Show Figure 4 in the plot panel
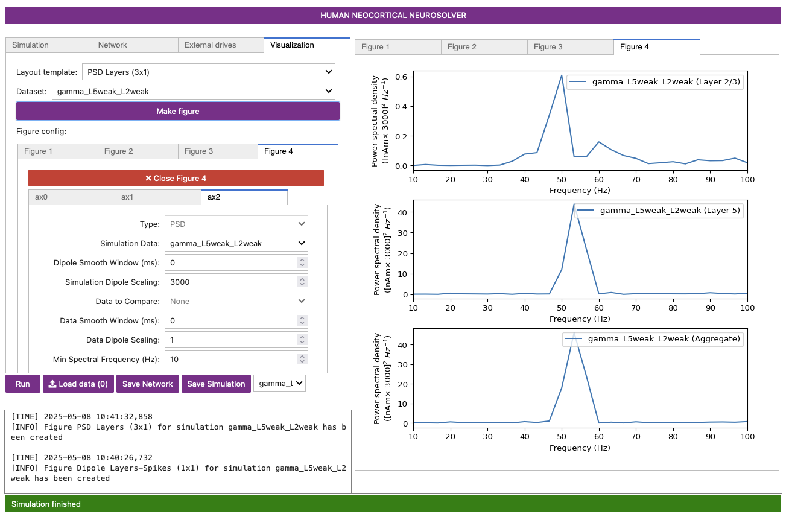The height and width of the screenshot is (517, 789). (656, 47)
